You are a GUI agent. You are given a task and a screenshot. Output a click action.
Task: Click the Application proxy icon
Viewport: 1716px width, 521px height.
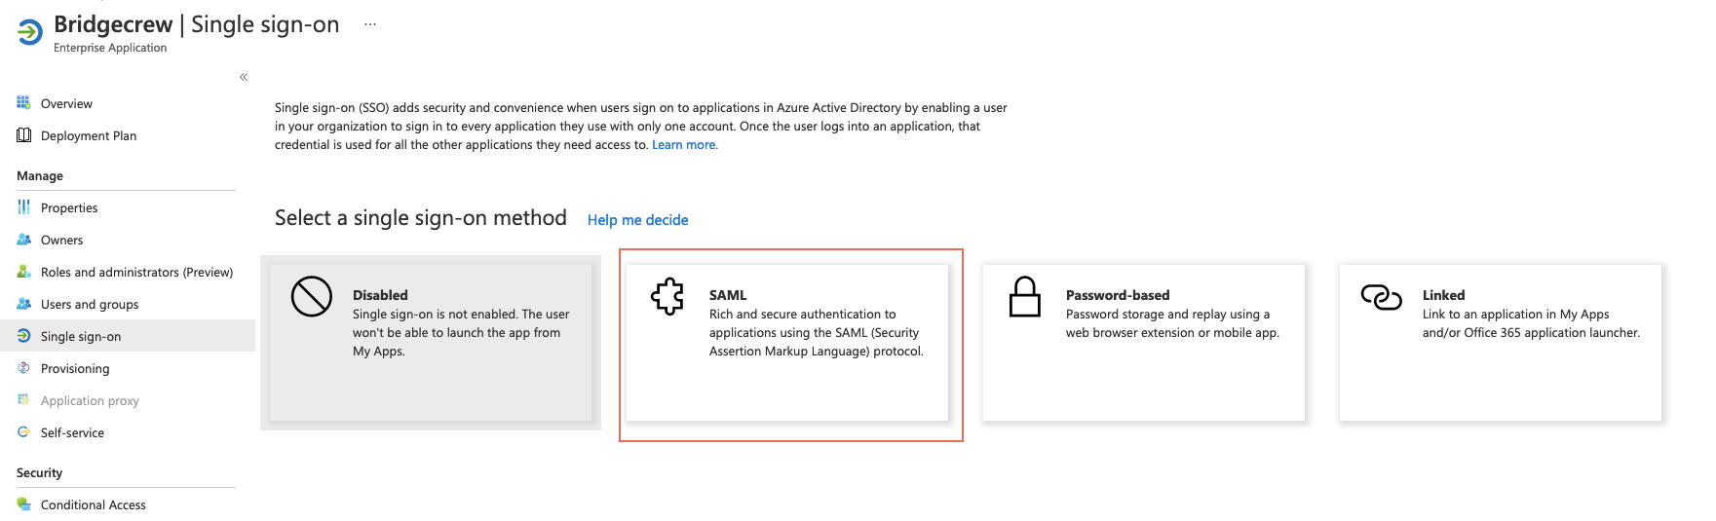23,400
